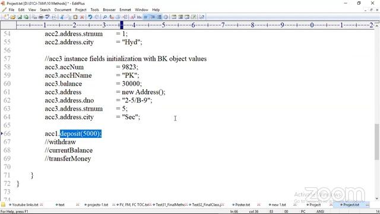This screenshot has width=380, height=214.
Task: Click line number 66 in the gutter
Action: 7,133
